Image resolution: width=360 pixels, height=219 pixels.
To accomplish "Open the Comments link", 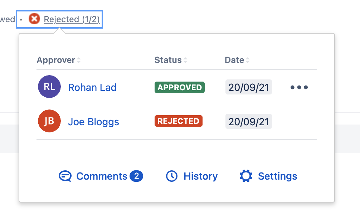I will coord(102,176).
